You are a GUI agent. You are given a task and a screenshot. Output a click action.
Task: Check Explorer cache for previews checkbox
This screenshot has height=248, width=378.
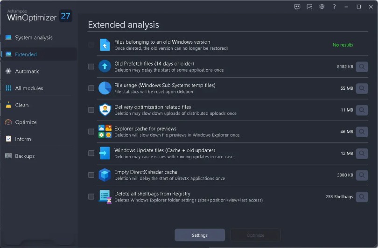pos(91,132)
